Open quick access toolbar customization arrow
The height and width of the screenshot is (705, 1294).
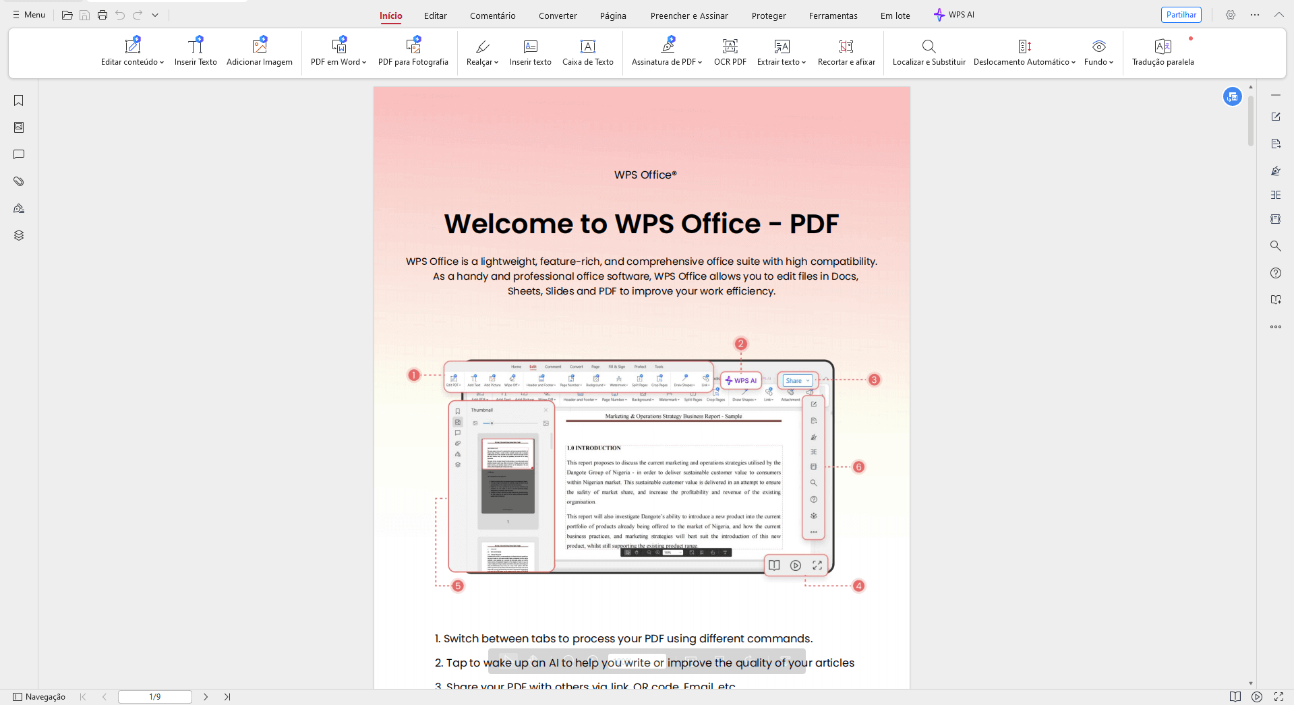pyautogui.click(x=155, y=15)
